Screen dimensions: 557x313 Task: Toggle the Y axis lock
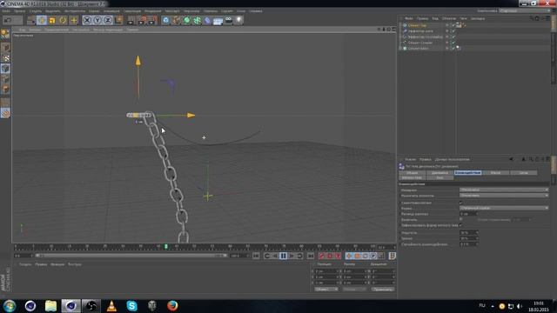click(x=97, y=20)
